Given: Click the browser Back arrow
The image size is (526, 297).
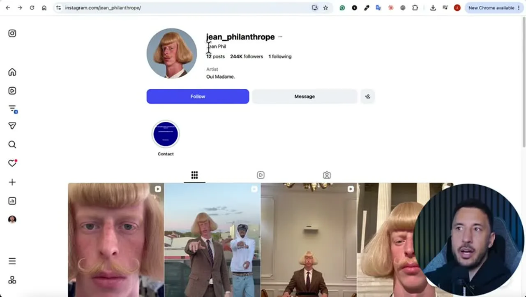Looking at the screenshot, I should [8, 8].
